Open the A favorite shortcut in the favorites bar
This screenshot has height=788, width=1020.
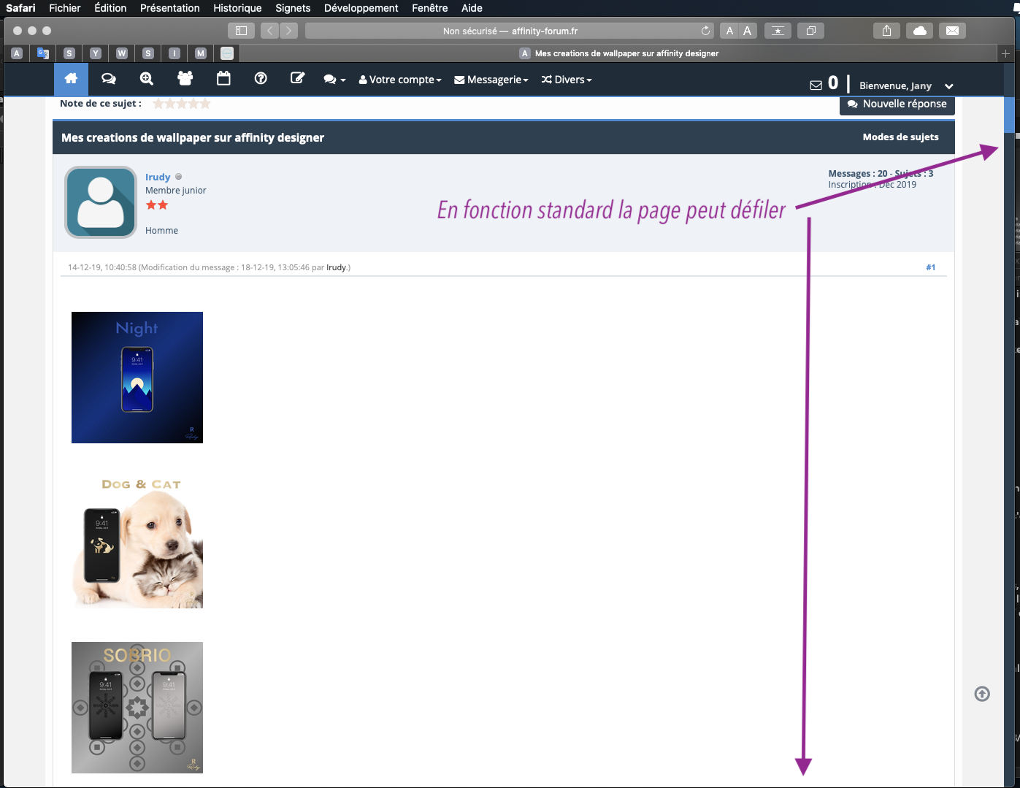17,53
